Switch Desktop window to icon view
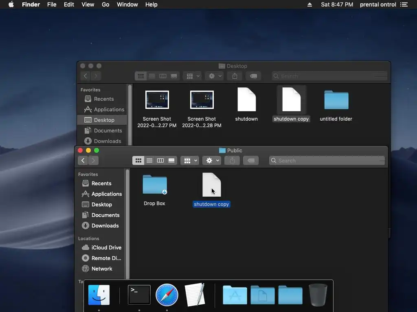 tap(140, 76)
